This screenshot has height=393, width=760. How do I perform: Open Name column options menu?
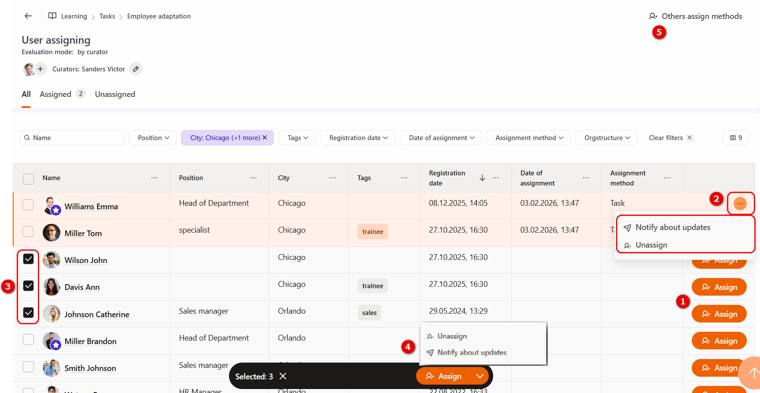(154, 178)
